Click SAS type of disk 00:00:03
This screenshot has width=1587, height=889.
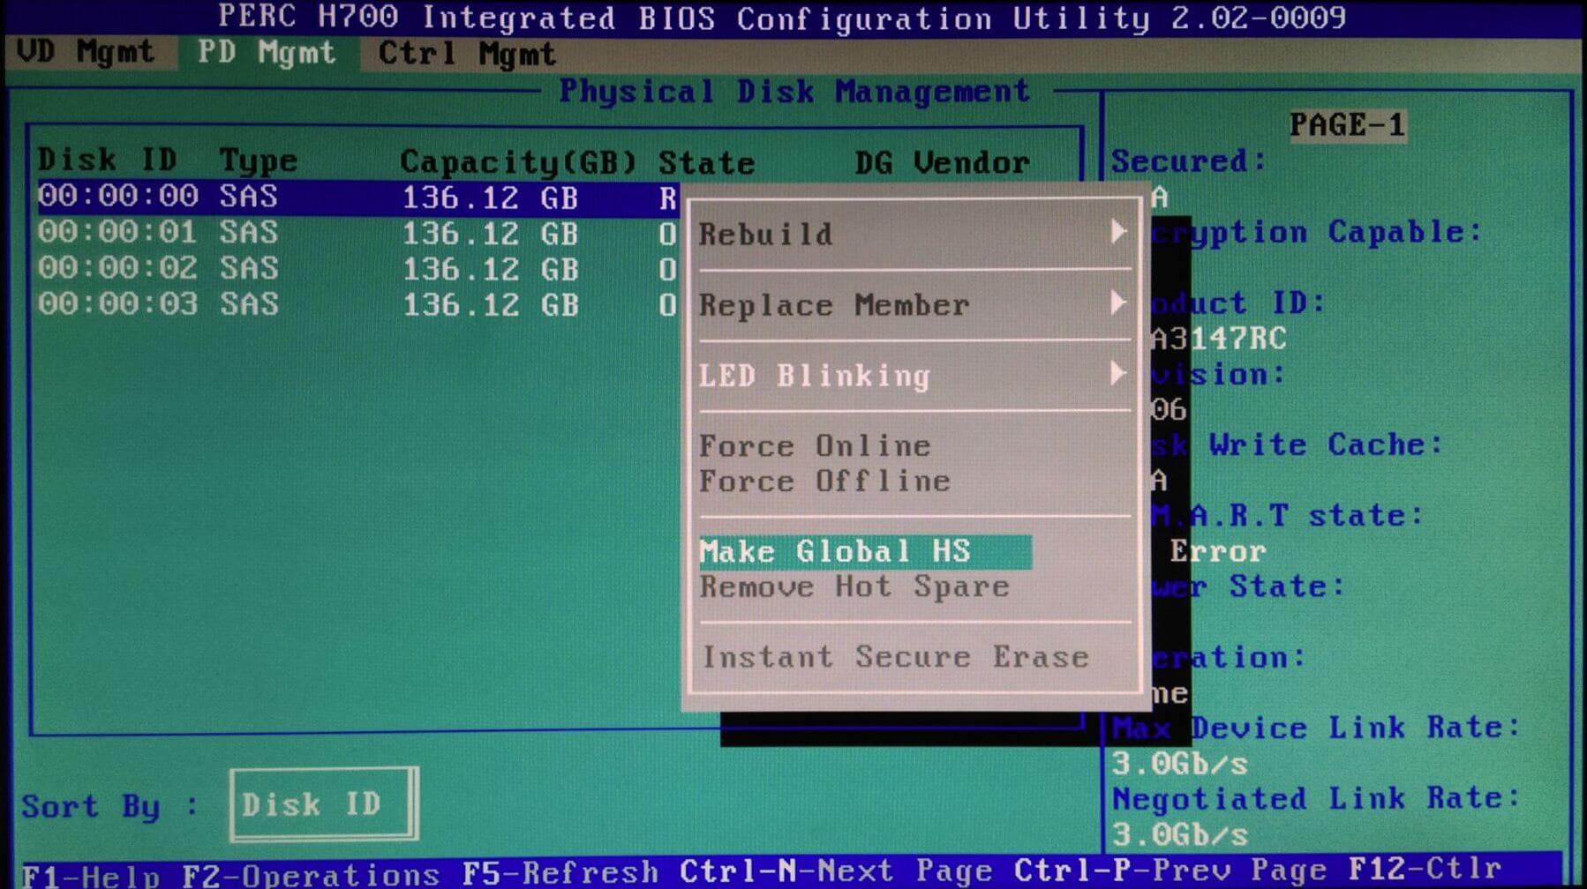click(249, 304)
